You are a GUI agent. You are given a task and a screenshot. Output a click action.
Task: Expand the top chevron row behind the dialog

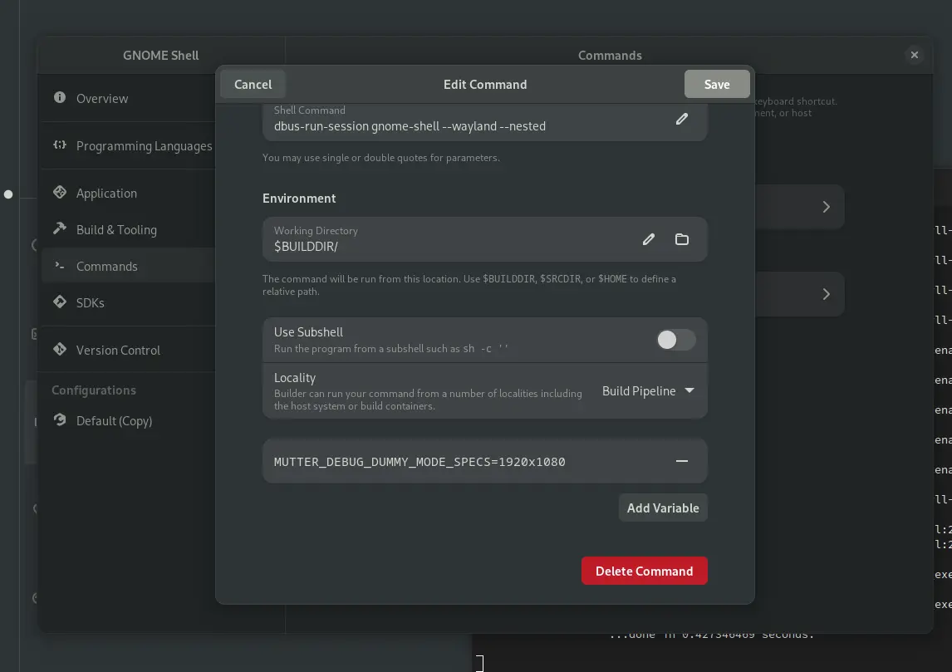pyautogui.click(x=826, y=207)
